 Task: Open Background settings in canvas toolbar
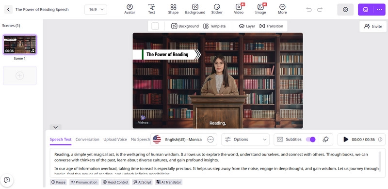tap(185, 26)
